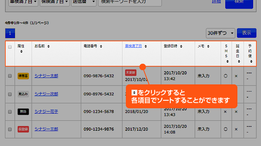The image size is (261, 146).
Task: Go to page 1 in pagination
Action: click(10, 33)
